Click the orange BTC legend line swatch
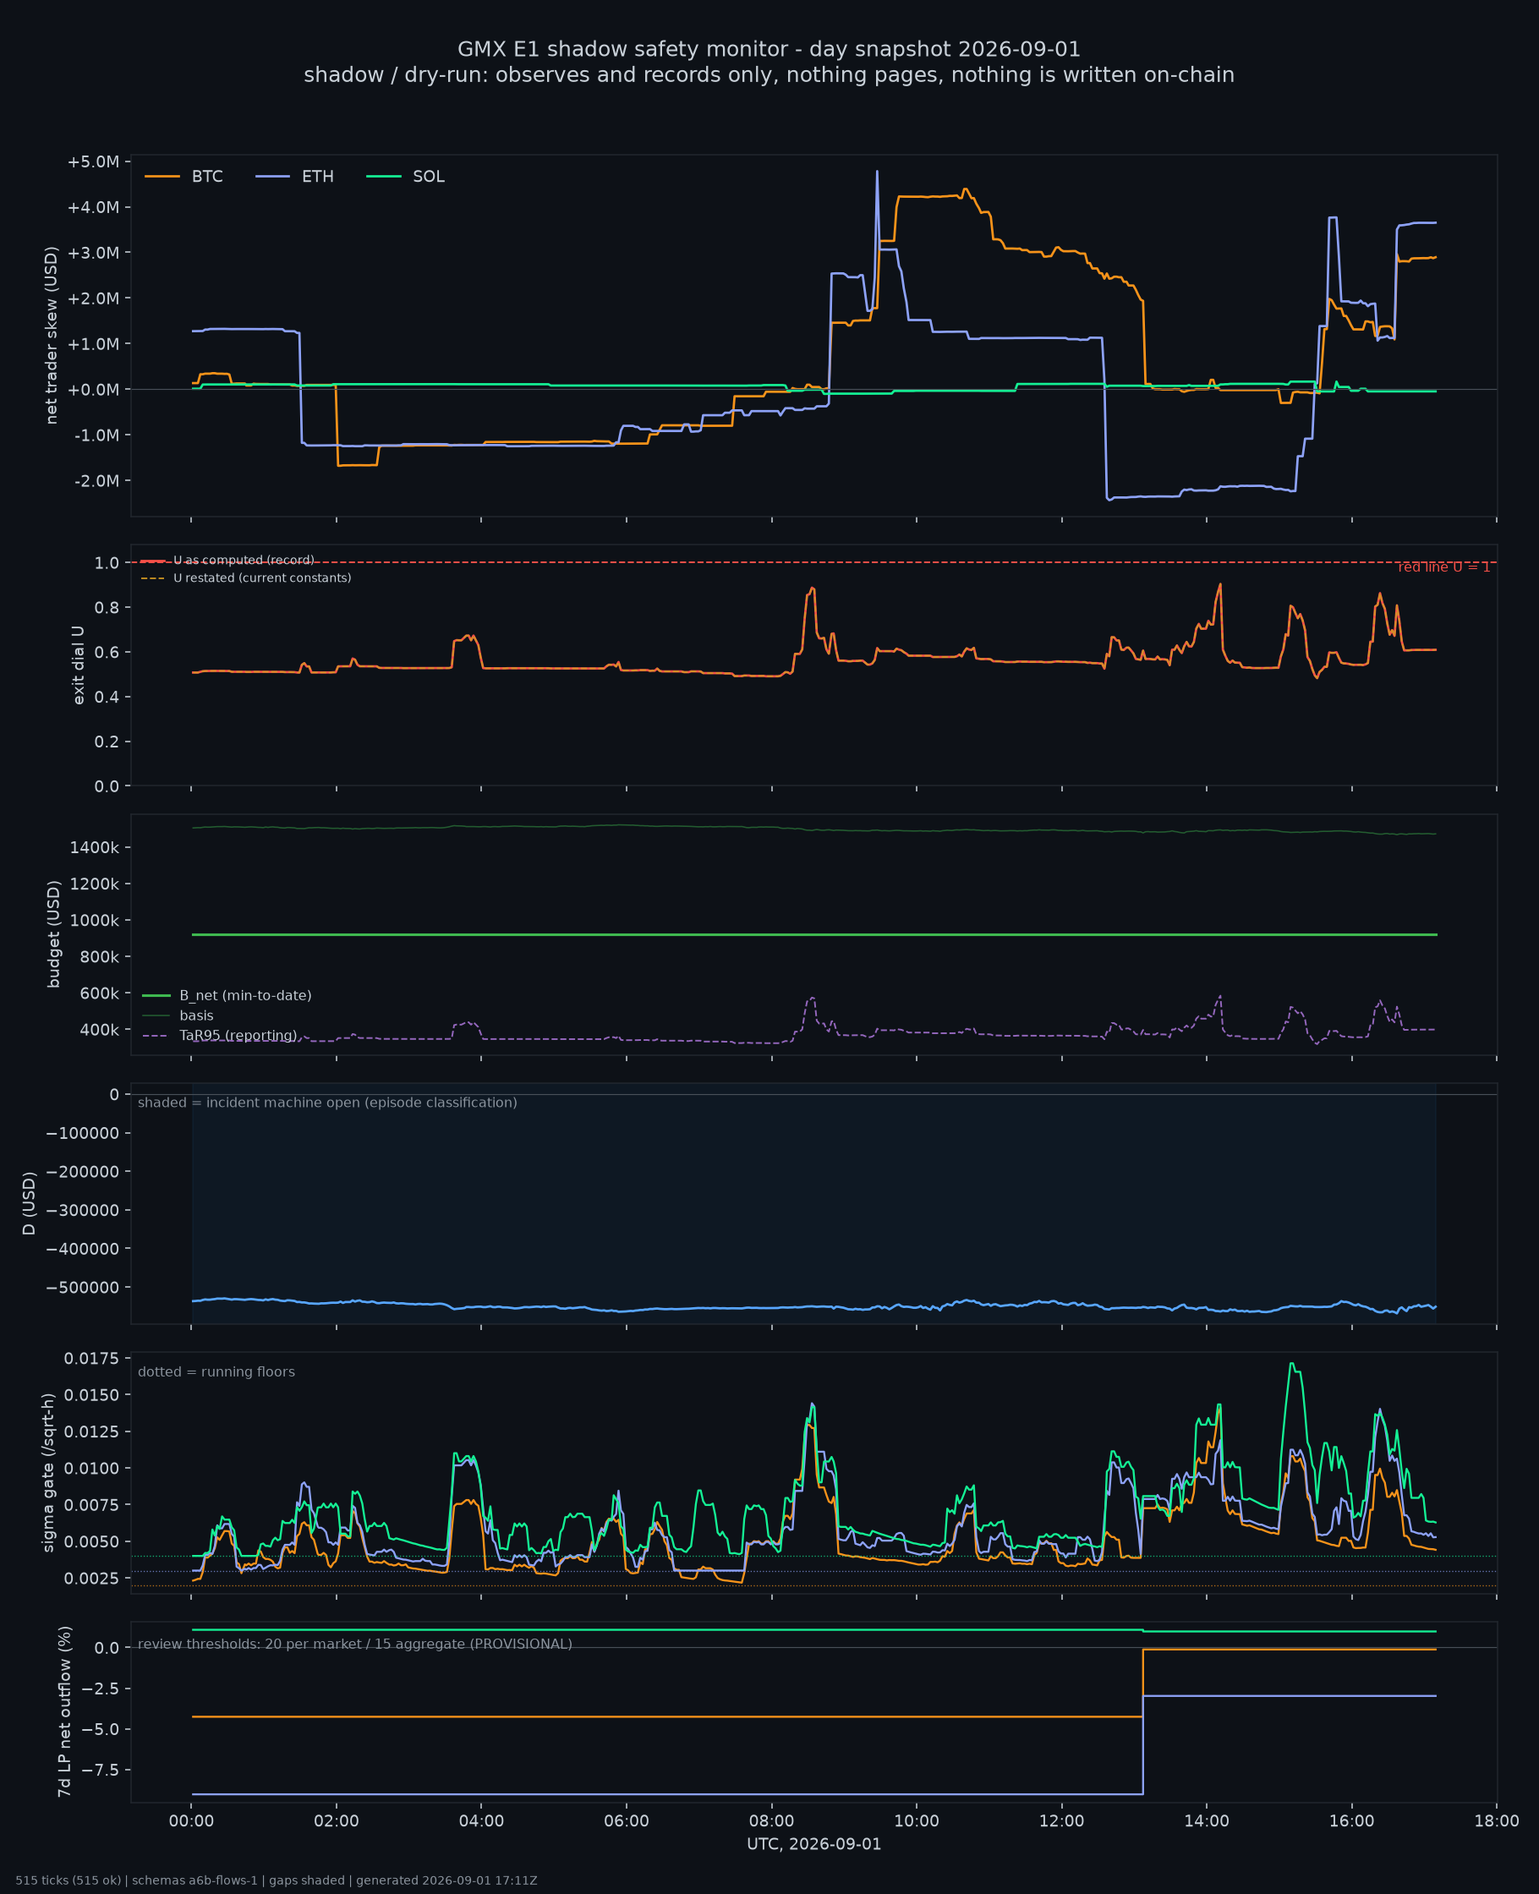1539x1894 pixels. [x=162, y=177]
